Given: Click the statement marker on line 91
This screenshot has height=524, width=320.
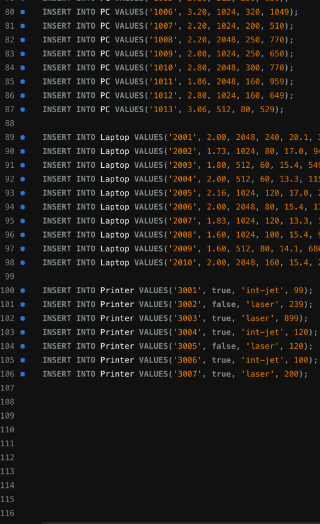Looking at the screenshot, I should tap(23, 165).
